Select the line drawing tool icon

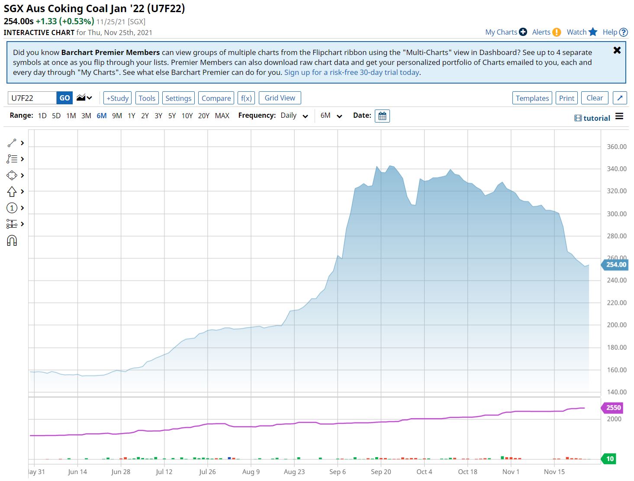coord(12,143)
